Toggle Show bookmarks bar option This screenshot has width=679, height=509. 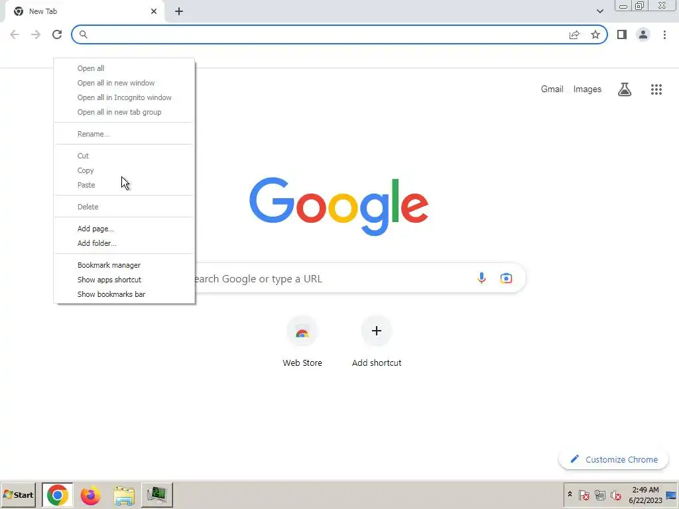(124, 294)
